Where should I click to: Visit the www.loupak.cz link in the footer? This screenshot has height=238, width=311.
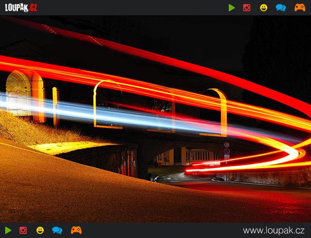coord(273,230)
